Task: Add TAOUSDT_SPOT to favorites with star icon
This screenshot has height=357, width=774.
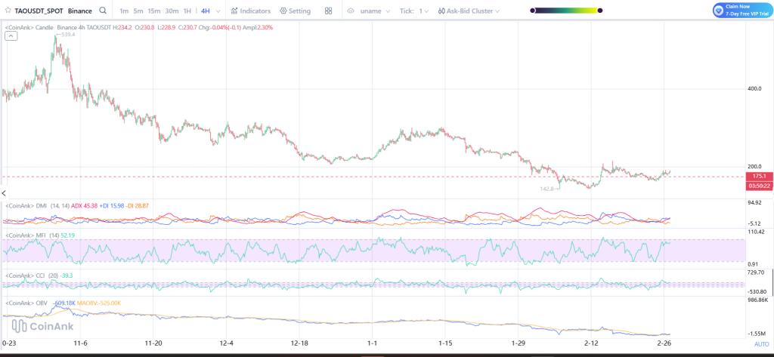Action: tap(8, 11)
